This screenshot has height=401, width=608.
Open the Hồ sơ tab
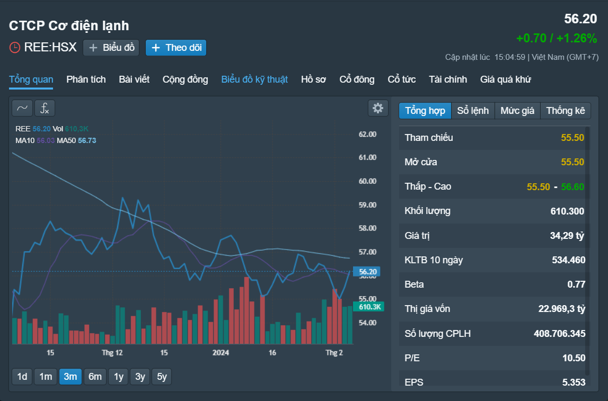click(x=313, y=79)
